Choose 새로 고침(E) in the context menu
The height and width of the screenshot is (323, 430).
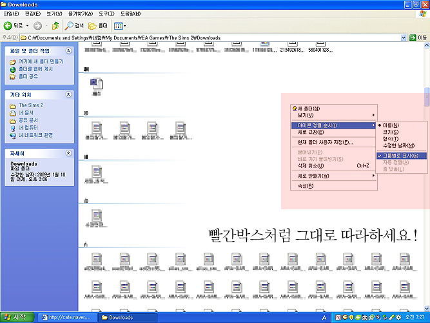point(334,132)
